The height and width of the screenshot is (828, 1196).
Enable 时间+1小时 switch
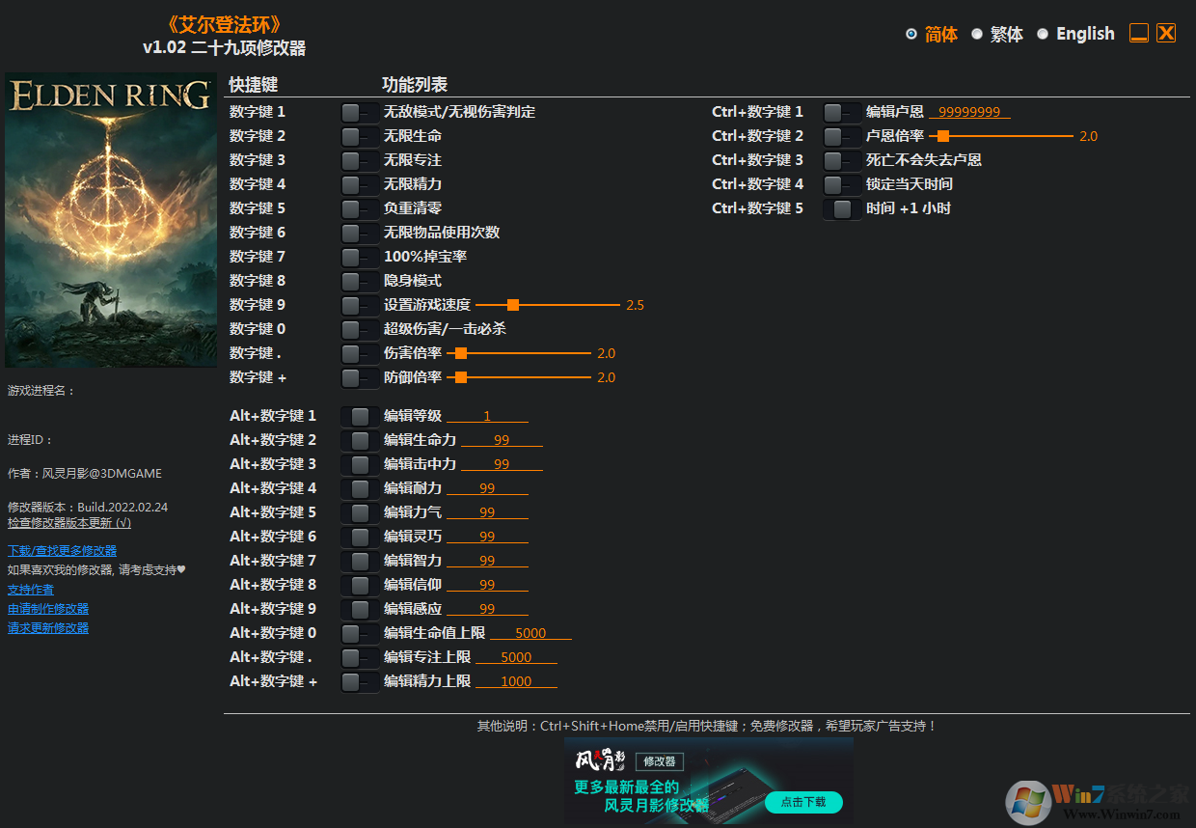click(x=840, y=207)
